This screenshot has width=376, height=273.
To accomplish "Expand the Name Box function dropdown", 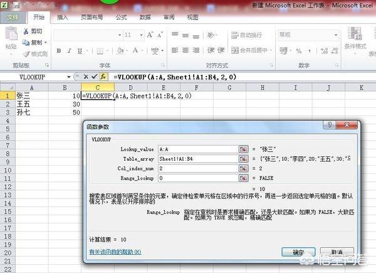I will pyautogui.click(x=69, y=77).
